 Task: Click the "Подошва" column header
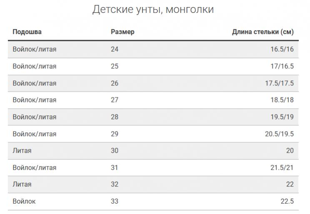click(x=27, y=32)
